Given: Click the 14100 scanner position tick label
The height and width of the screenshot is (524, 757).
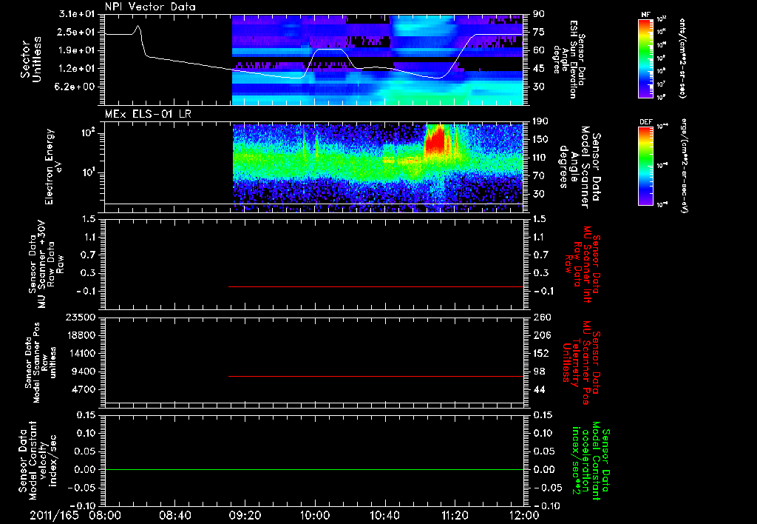Looking at the screenshot, I should pyautogui.click(x=81, y=353).
